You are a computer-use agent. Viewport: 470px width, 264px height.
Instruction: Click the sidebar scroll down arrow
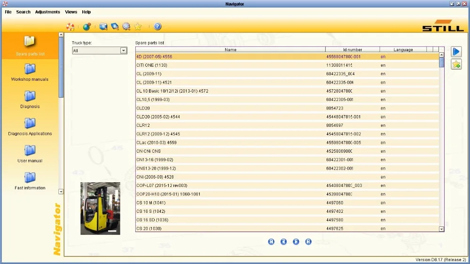click(x=61, y=192)
